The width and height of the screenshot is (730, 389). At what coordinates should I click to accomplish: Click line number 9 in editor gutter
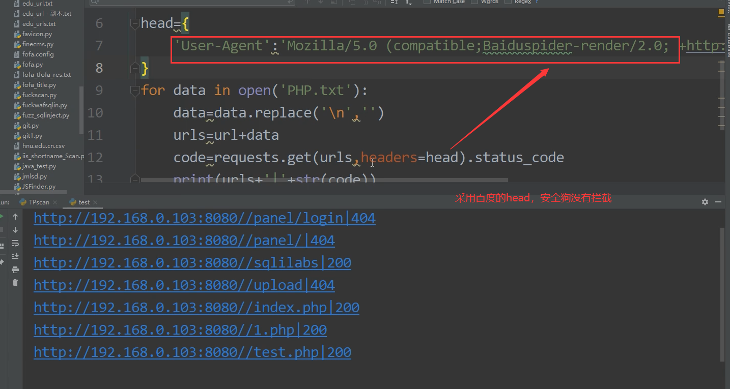pyautogui.click(x=98, y=91)
